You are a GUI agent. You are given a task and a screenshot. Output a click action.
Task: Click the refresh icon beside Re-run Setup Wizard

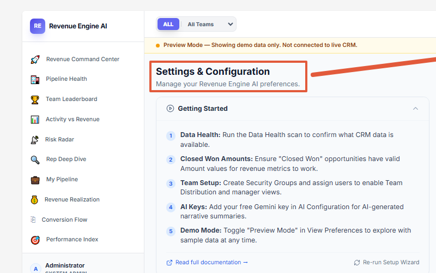coord(357,263)
